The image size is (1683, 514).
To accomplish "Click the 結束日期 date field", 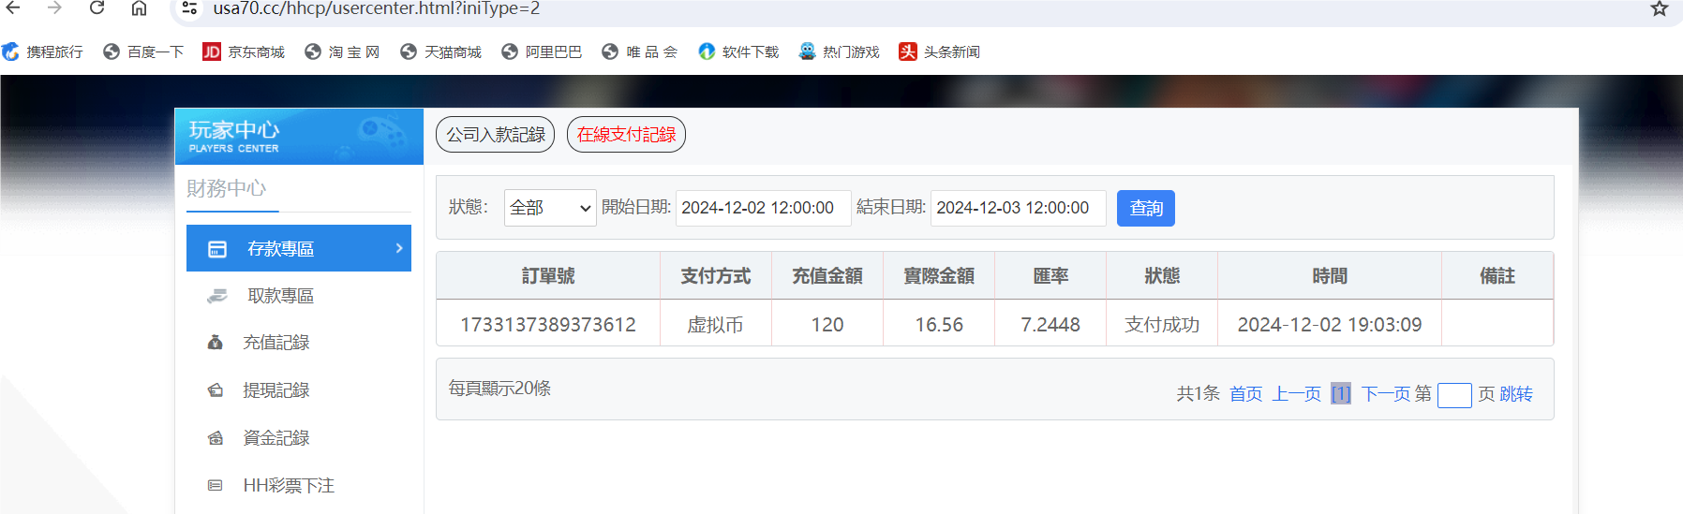I will pyautogui.click(x=1018, y=208).
